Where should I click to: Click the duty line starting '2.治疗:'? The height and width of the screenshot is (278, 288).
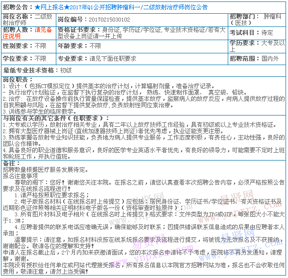pos(144,102)
